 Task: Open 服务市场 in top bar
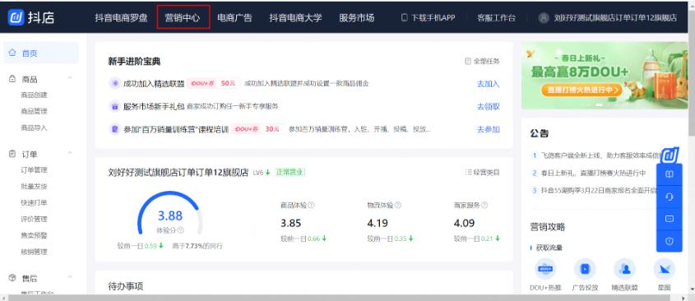(357, 18)
